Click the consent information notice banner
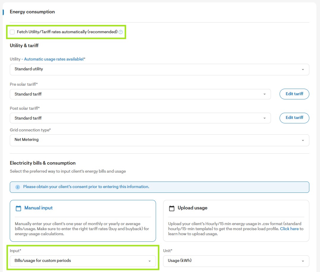Viewport: 320px width, 272px height. pyautogui.click(x=159, y=187)
